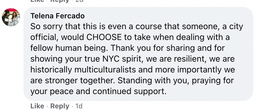Click the cut-off Like link above the comment
Screen dimensions: 260x111
pyautogui.click(x=37, y=1)
